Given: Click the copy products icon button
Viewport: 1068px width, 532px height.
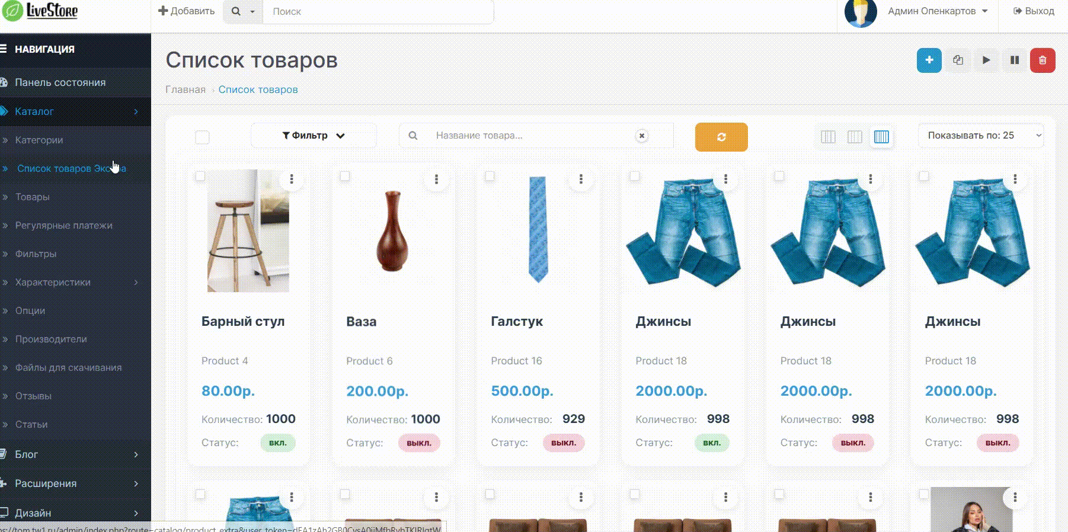Looking at the screenshot, I should click(958, 60).
